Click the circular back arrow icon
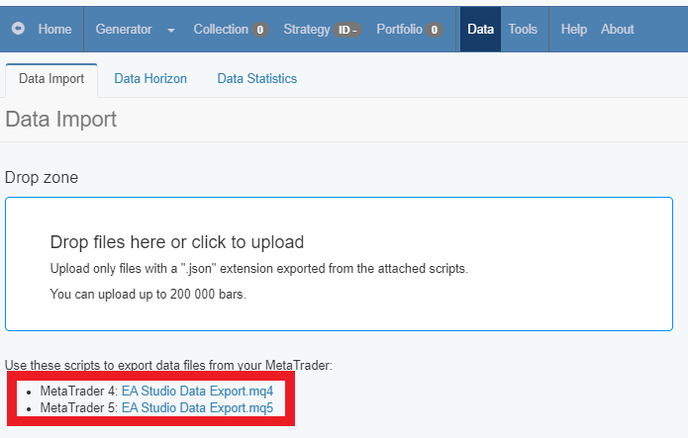This screenshot has height=438, width=688. pyautogui.click(x=19, y=30)
